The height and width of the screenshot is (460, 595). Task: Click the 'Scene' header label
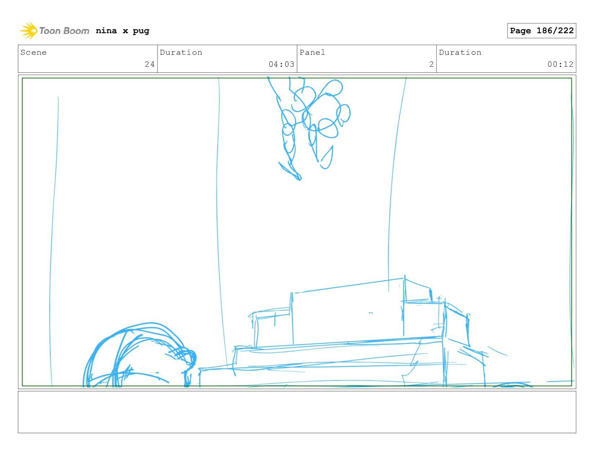[34, 53]
